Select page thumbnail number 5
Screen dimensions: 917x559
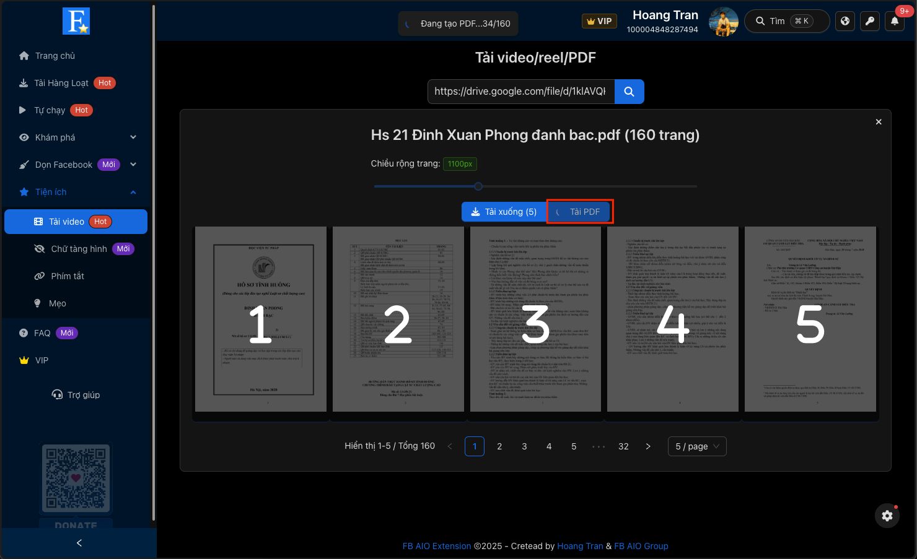[x=810, y=319]
